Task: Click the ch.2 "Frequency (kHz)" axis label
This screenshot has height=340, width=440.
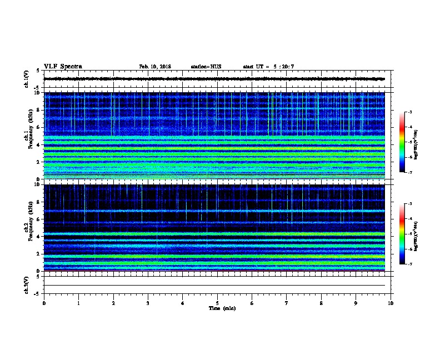Action: coord(31,221)
